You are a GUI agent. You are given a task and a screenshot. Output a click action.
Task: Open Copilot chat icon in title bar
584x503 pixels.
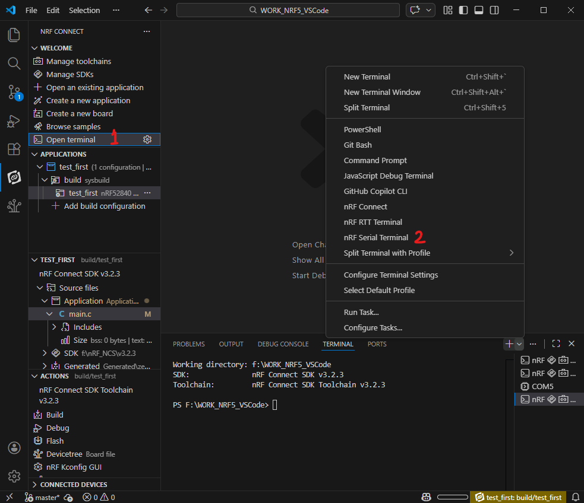point(415,10)
